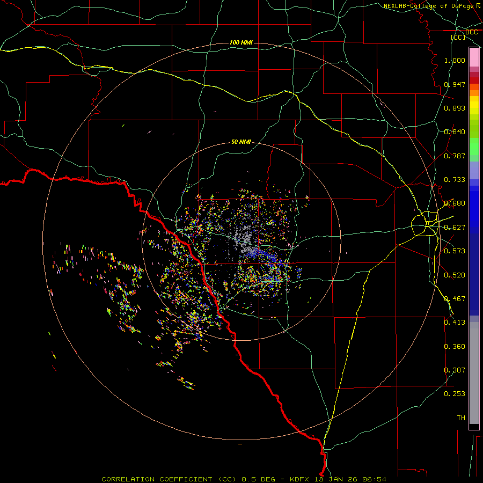Click the 0.467 legend value
483x483 pixels.
pos(455,299)
